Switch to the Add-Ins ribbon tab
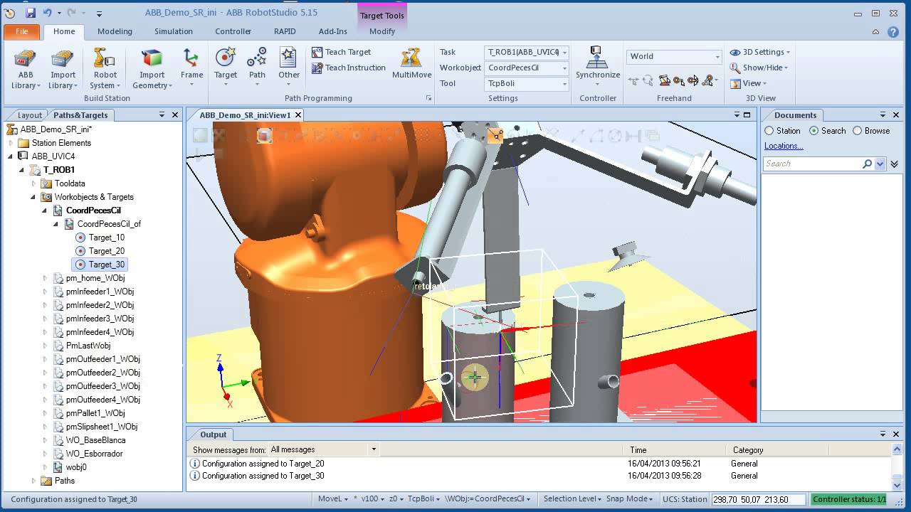 point(333,31)
